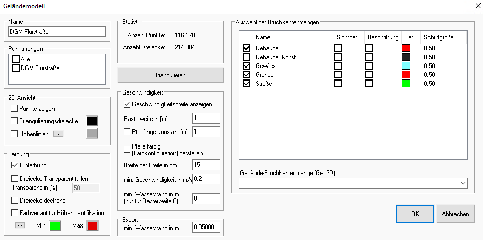Click the red Max color swatch
This screenshot has width=483, height=240.
pos(92,225)
